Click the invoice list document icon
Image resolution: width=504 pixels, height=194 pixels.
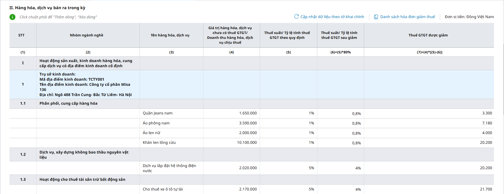[376, 17]
